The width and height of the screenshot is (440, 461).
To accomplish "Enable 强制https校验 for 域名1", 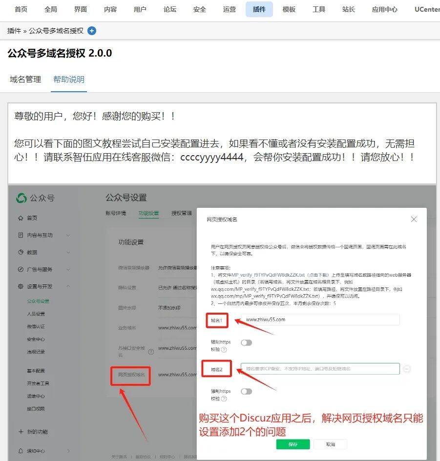I will (247, 342).
